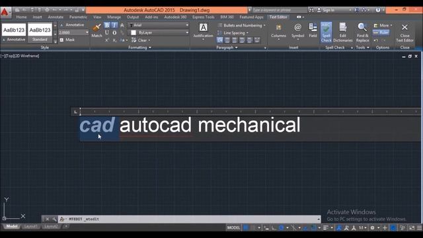Image resolution: width=423 pixels, height=238 pixels.
Task: Expand the Tools panel title
Action: [x=362, y=48]
